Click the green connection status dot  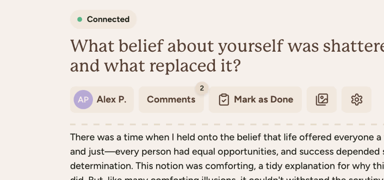(80, 19)
